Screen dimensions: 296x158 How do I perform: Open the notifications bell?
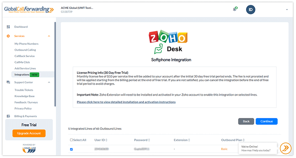[235, 9]
